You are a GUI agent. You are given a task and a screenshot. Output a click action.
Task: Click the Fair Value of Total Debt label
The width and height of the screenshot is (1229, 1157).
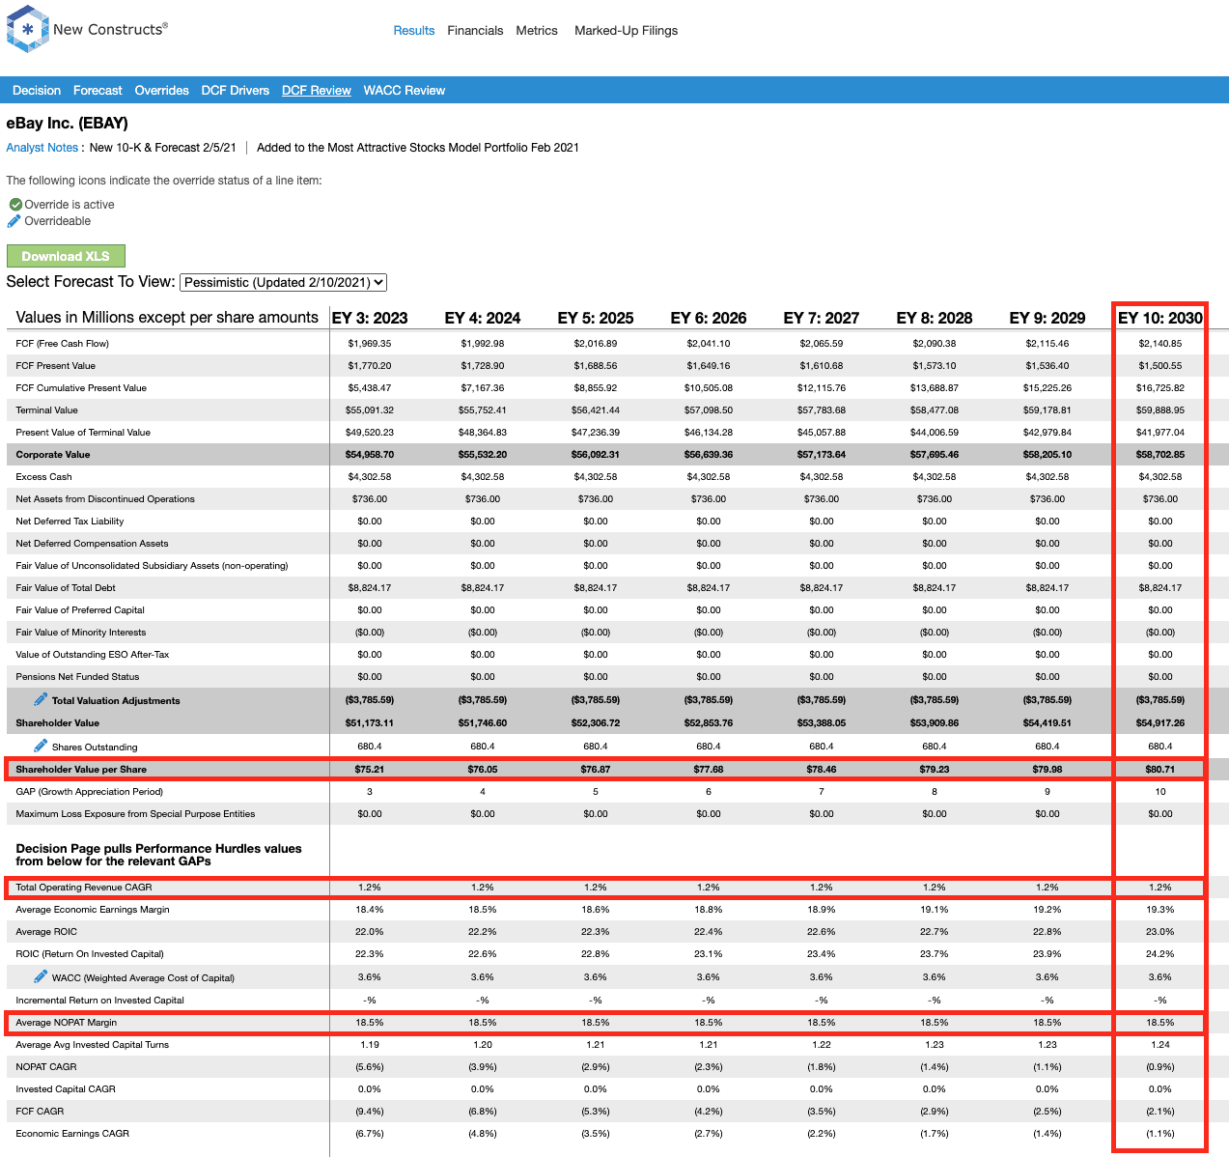(x=66, y=588)
